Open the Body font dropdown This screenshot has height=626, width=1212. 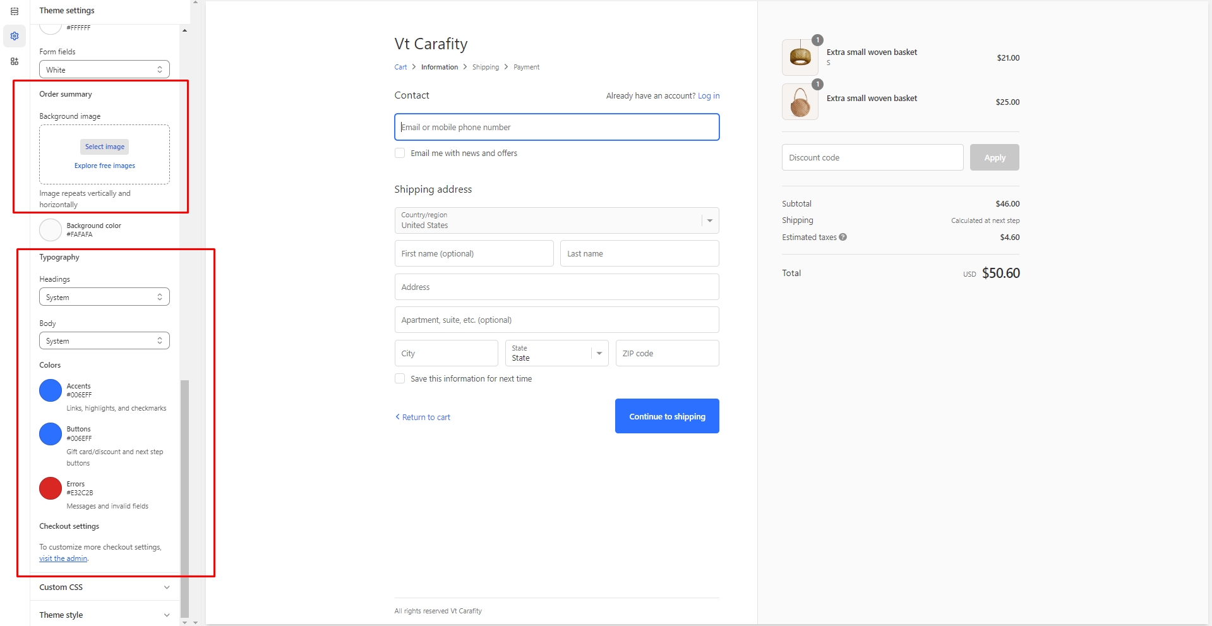104,340
